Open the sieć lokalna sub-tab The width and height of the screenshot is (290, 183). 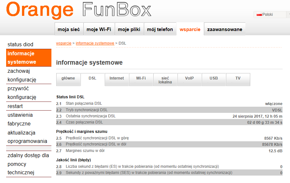pos(165,80)
